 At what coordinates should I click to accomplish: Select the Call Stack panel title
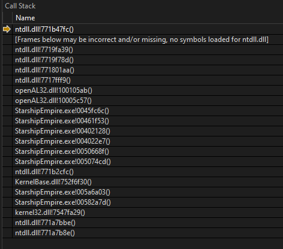(20, 6)
